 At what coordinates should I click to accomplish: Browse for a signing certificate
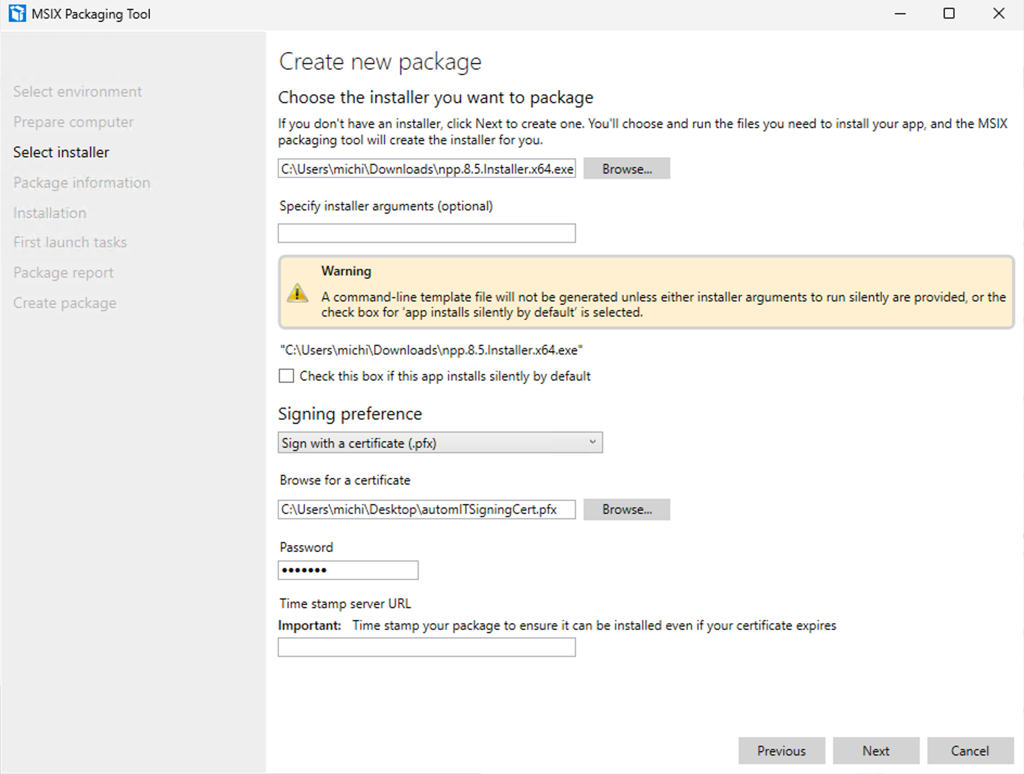(626, 509)
